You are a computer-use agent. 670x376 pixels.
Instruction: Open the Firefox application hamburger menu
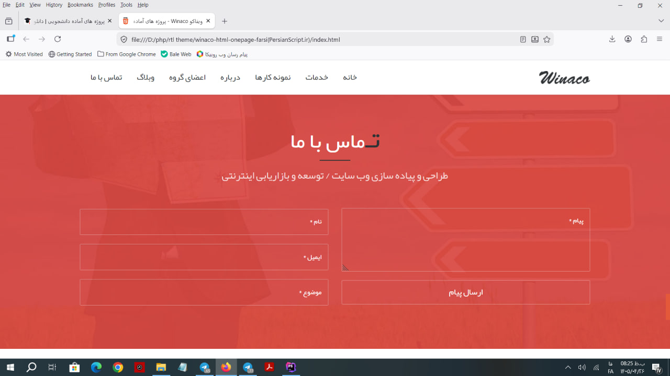(x=660, y=39)
